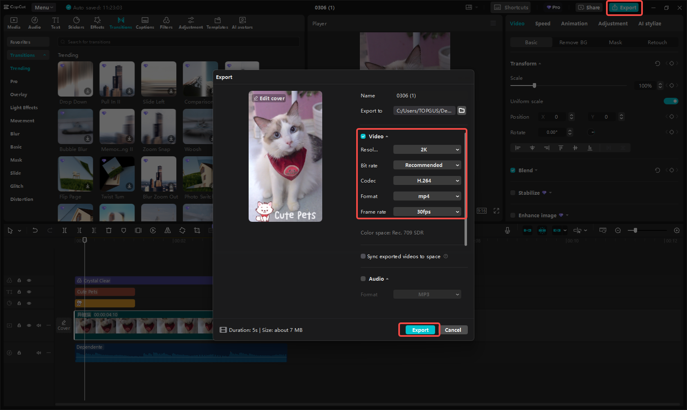Click the Export button in dialog
This screenshot has height=410, width=687.
420,330
